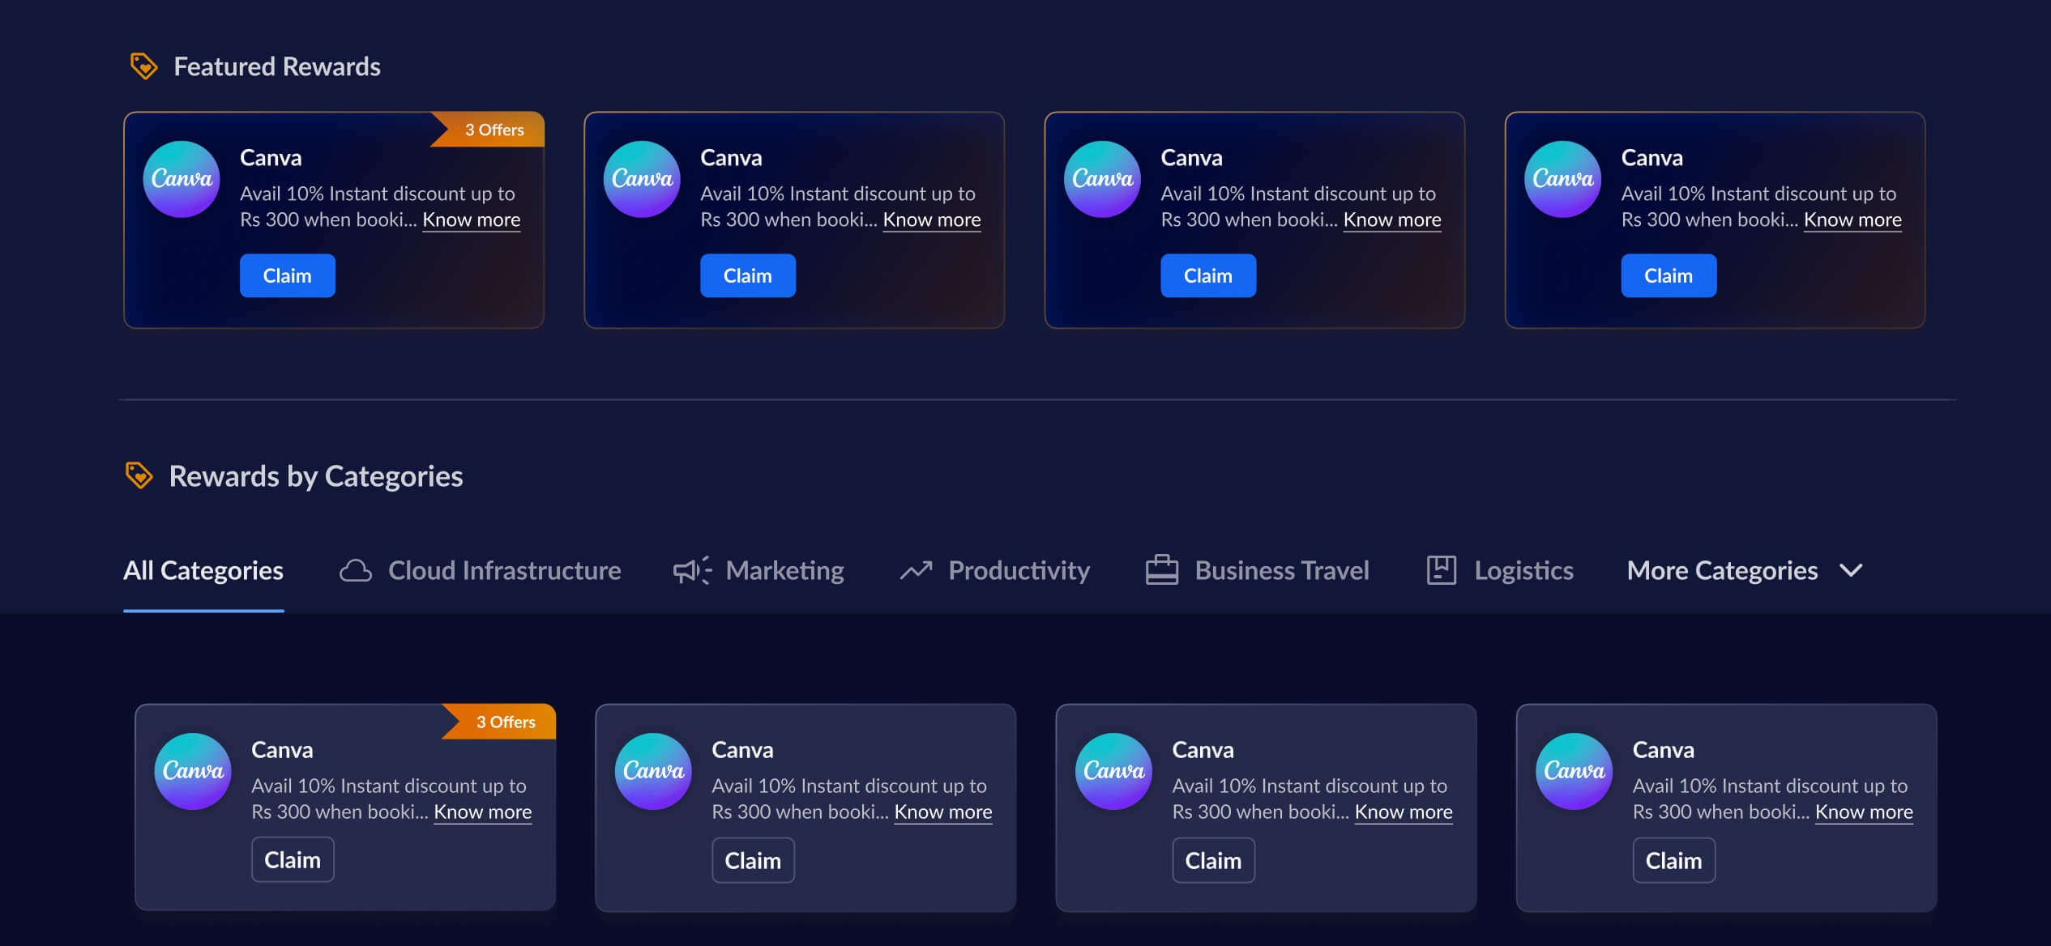Open Know more on second category rewards card
This screenshot has width=2051, height=946.
coord(943,812)
